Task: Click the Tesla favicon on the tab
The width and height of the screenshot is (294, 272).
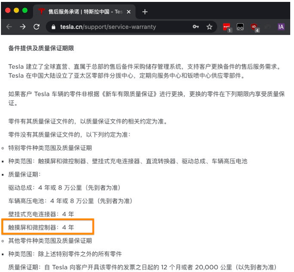Action: tap(41, 11)
